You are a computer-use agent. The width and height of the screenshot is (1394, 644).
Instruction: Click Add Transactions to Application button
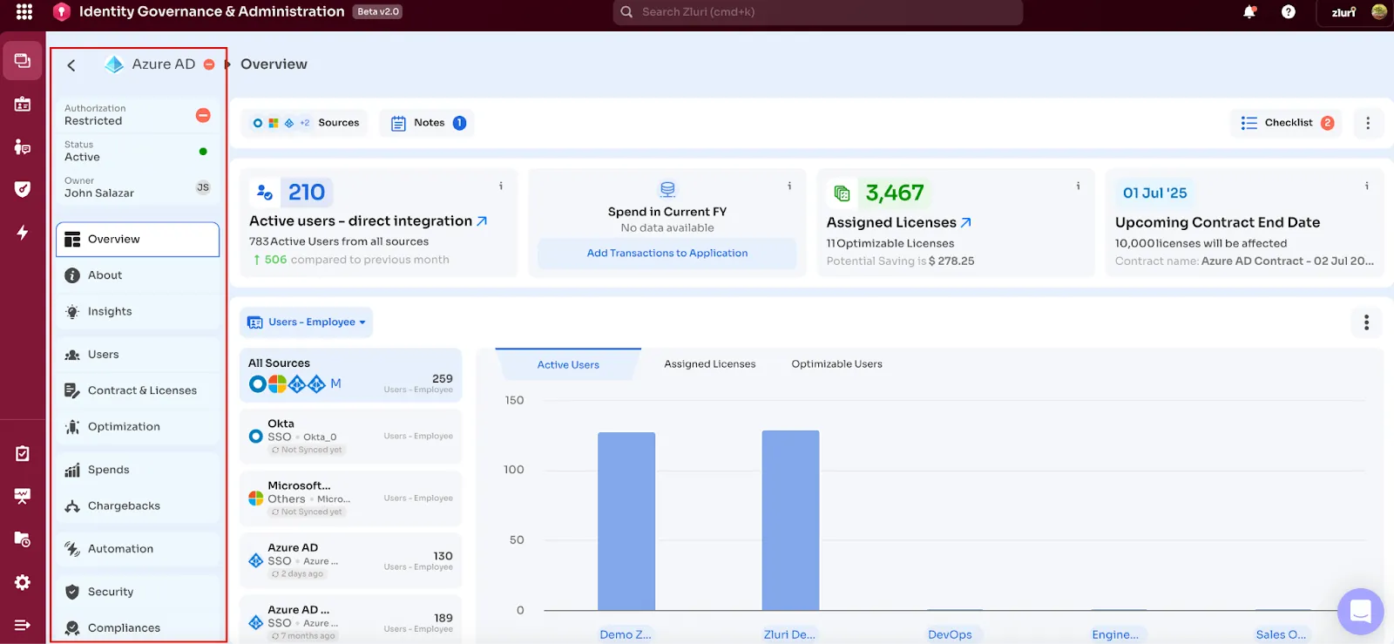[x=667, y=254]
